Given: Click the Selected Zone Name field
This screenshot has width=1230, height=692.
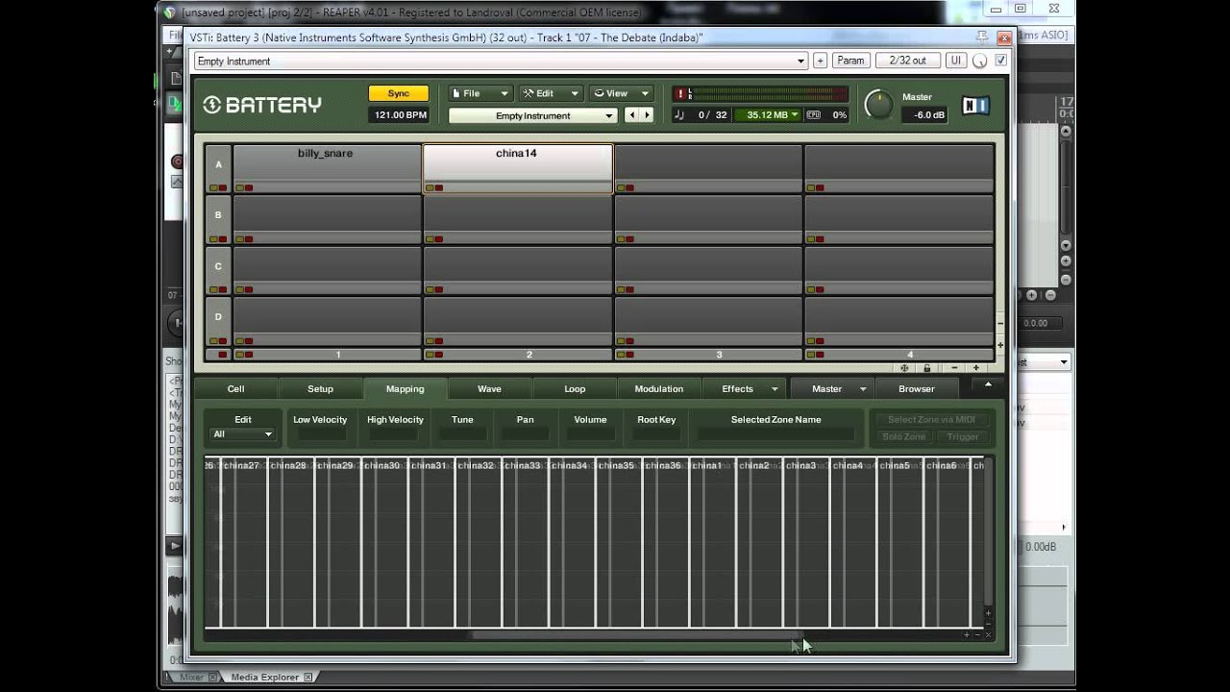Looking at the screenshot, I should [775, 434].
